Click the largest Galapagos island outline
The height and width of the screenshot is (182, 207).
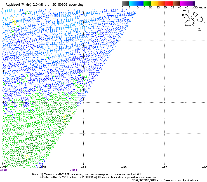point(189,18)
